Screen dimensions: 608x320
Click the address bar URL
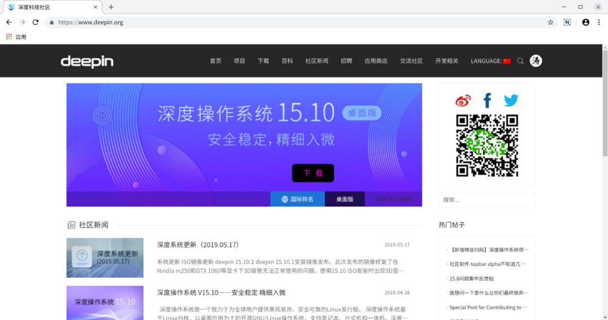(x=91, y=22)
